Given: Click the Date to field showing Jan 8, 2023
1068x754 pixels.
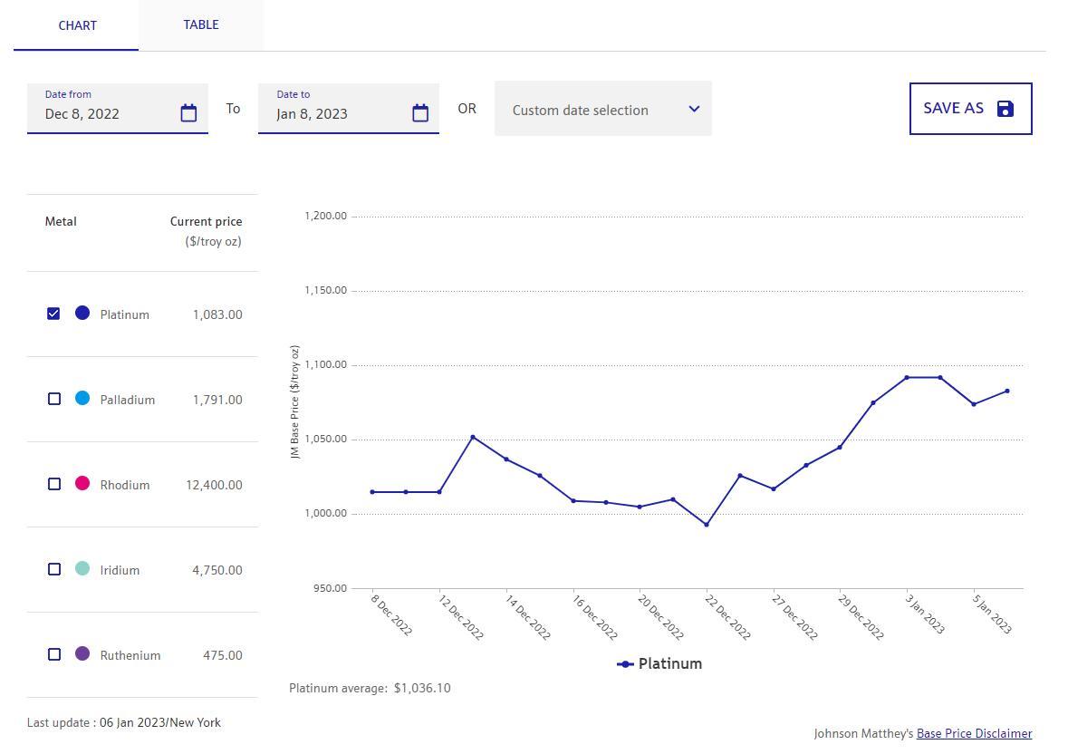Looking at the screenshot, I should coord(335,113).
